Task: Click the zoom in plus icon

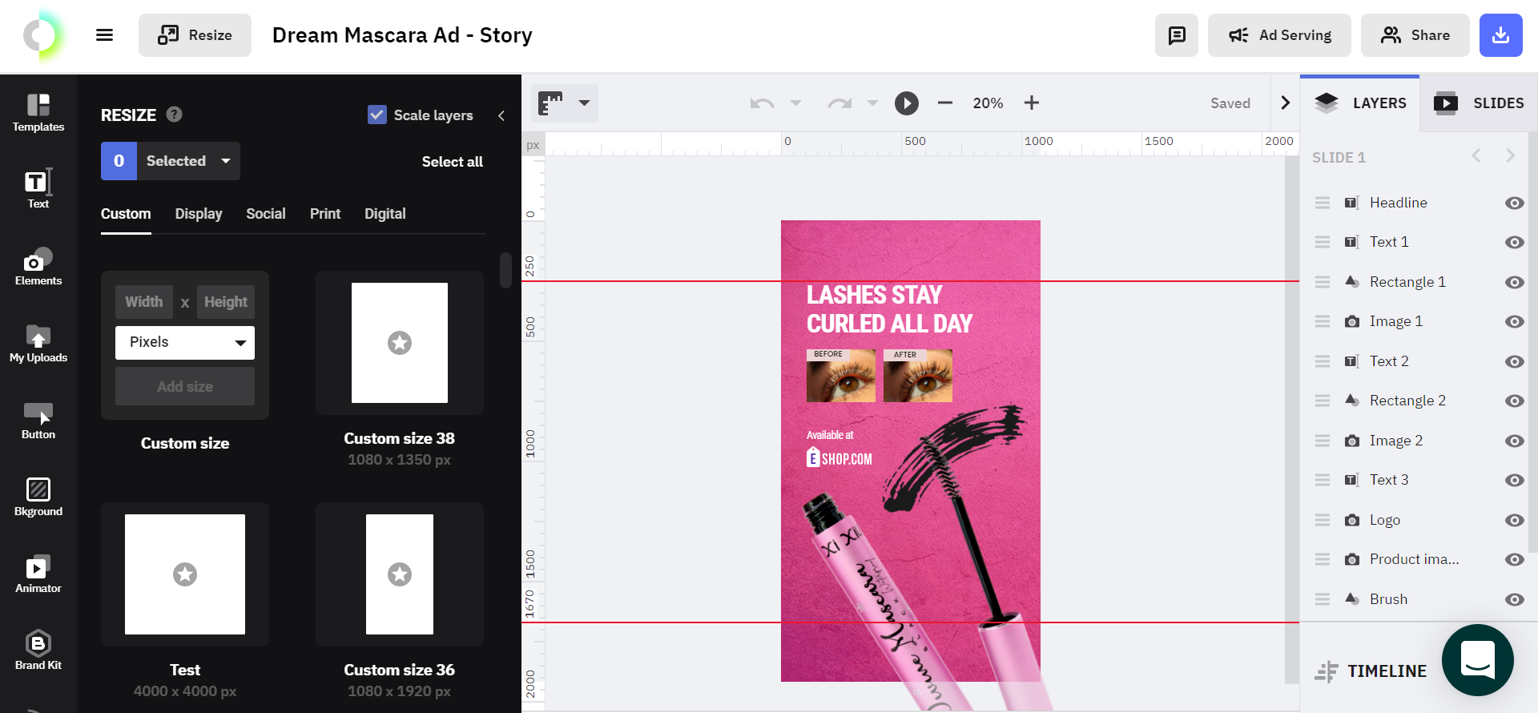Action: (x=1032, y=103)
